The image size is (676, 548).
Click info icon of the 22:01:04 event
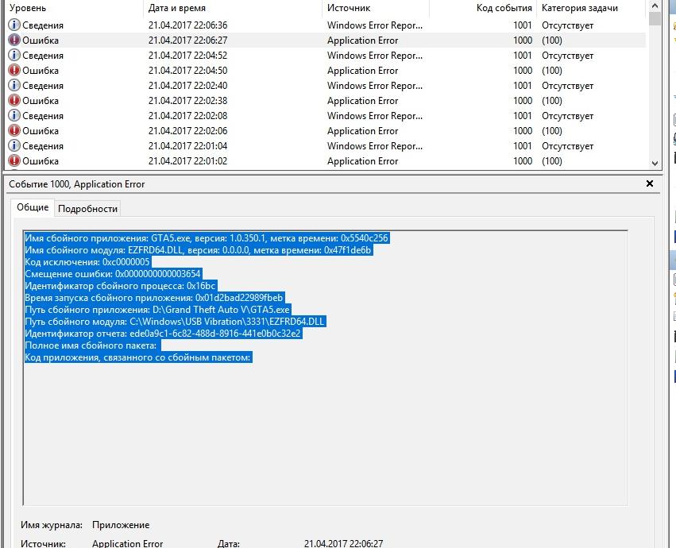tap(14, 145)
